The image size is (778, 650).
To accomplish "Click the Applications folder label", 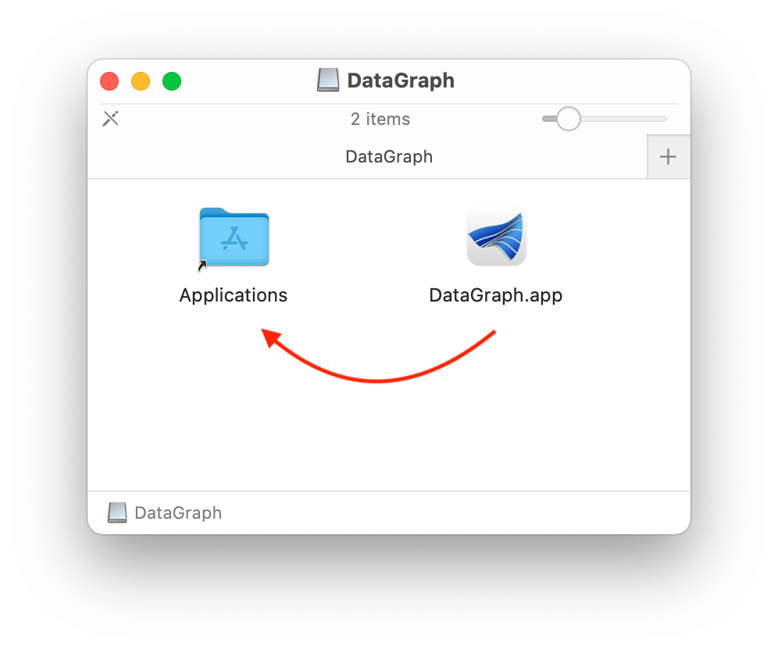I will pos(234,295).
